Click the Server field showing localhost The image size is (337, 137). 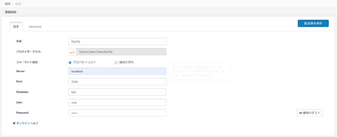tap(117, 71)
